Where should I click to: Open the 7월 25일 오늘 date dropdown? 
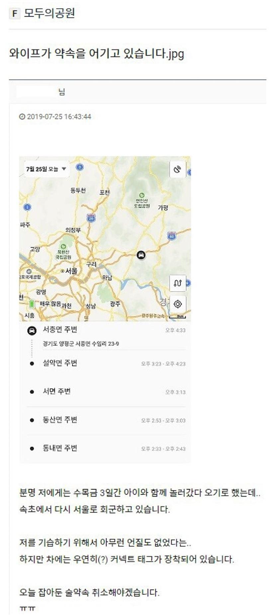[x=46, y=169]
